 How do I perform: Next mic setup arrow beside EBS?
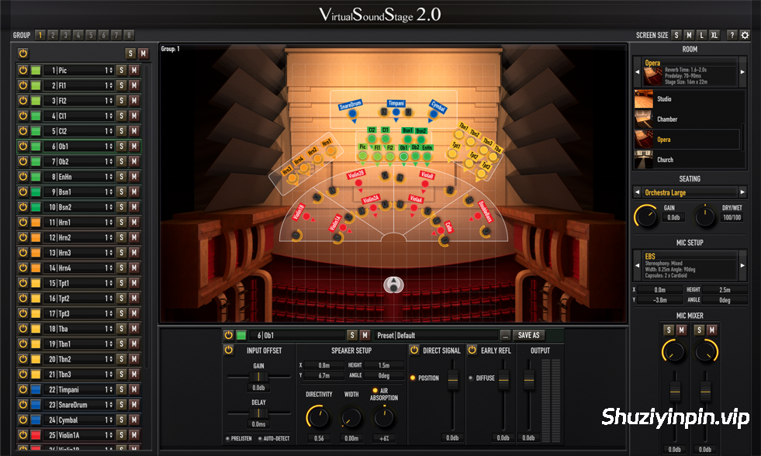pos(742,265)
